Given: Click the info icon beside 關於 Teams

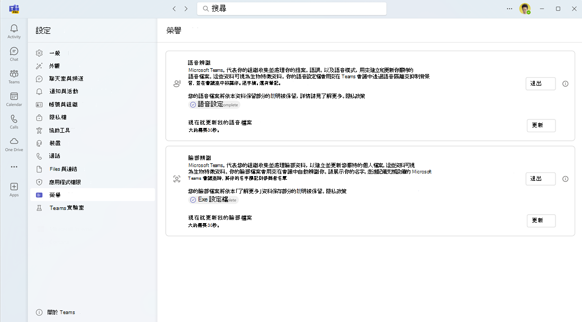Looking at the screenshot, I should [39, 312].
